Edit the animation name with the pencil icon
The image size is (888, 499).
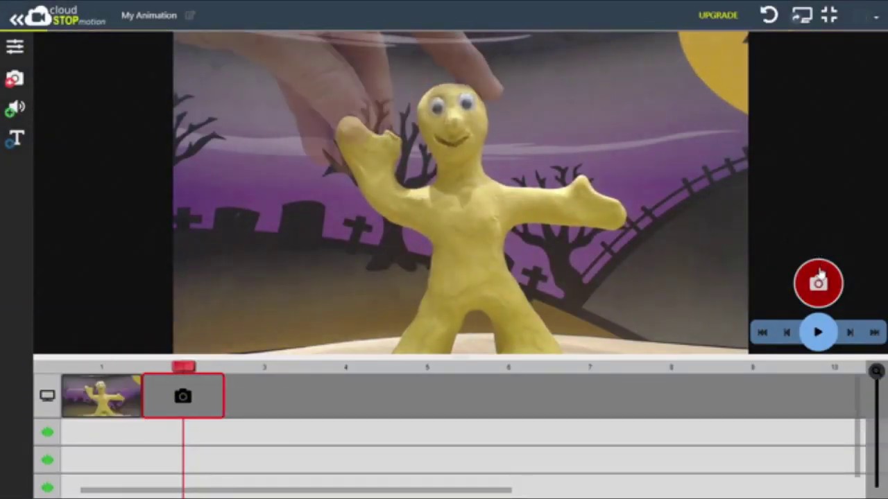point(190,15)
